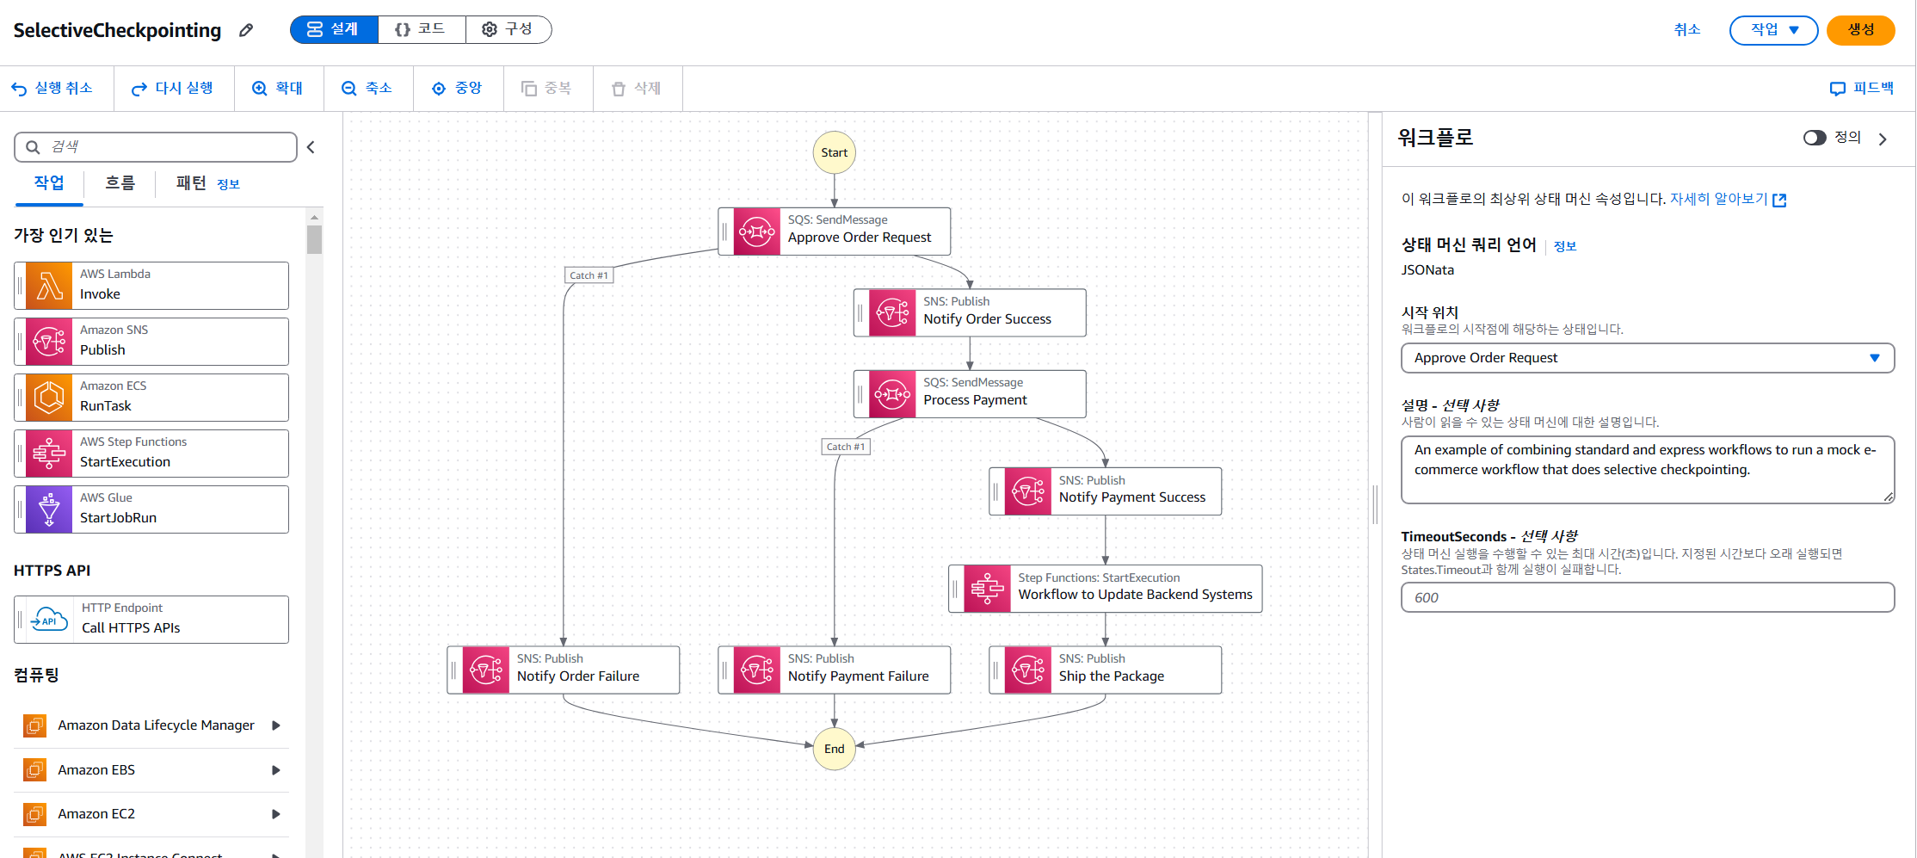
Task: Click the AWS Lambda Invoke icon
Action: (49, 286)
